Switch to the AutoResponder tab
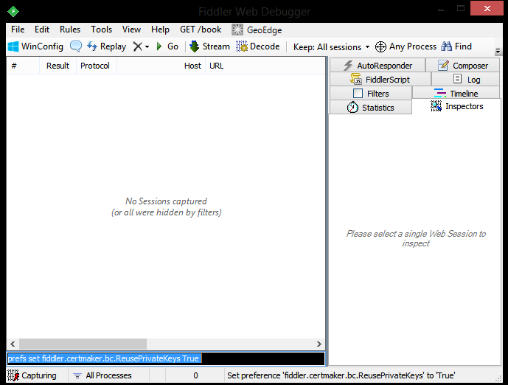 coord(377,66)
